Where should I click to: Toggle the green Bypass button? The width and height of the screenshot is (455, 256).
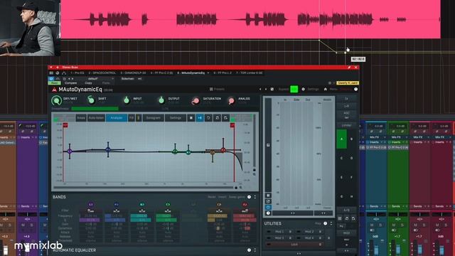294,89
